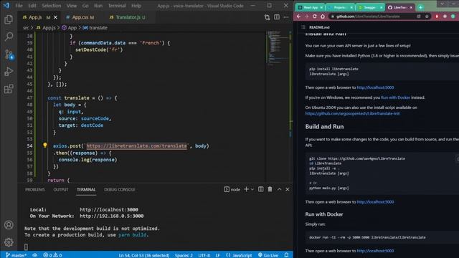Open README.md outline list icon

click(x=303, y=27)
